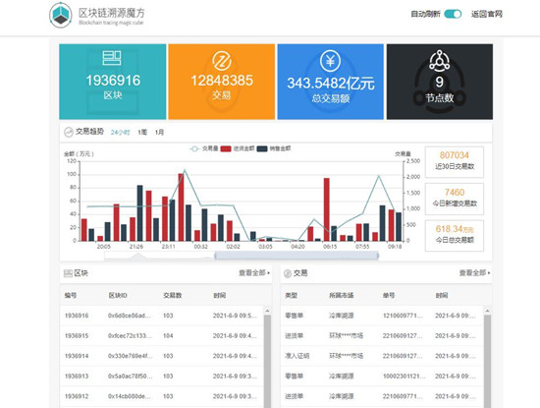The width and height of the screenshot is (540, 408).
Task: Click the transaction icon in the orange card
Action: click(x=222, y=61)
